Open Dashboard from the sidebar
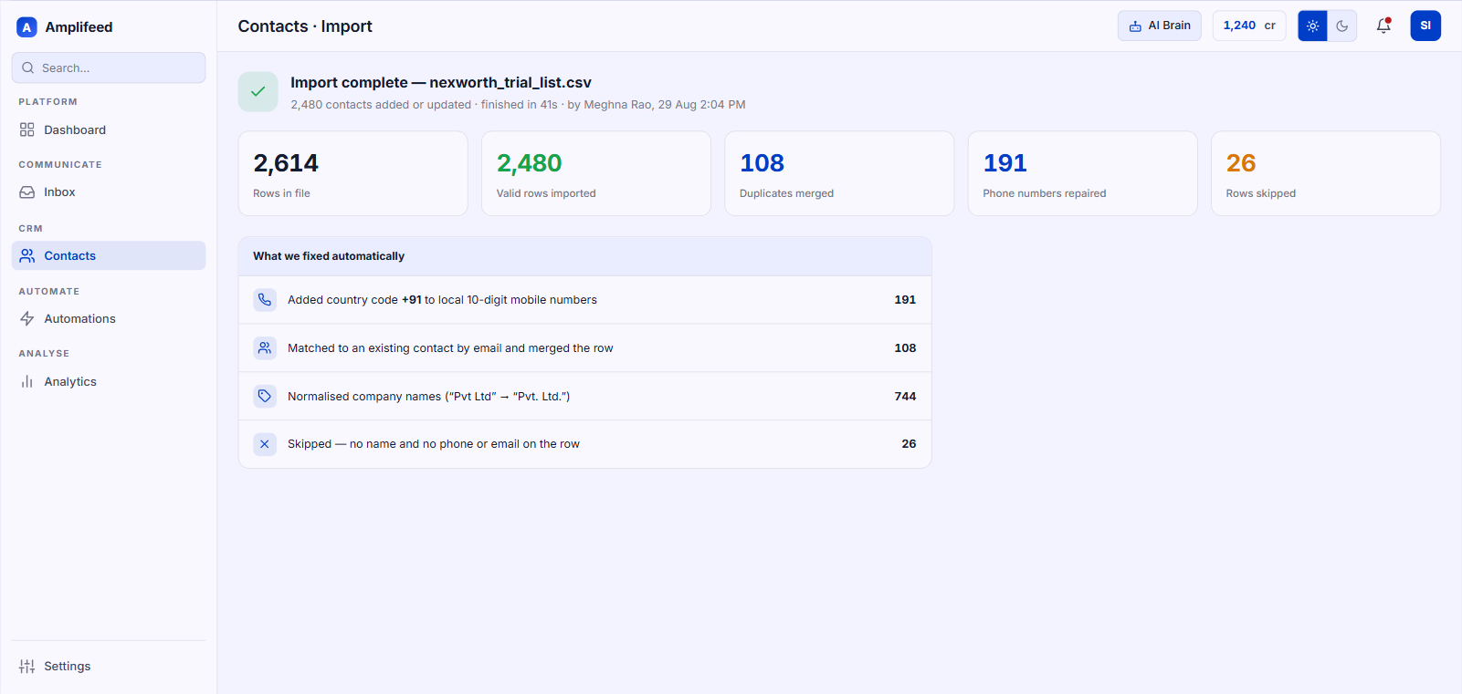1462x694 pixels. click(x=109, y=129)
